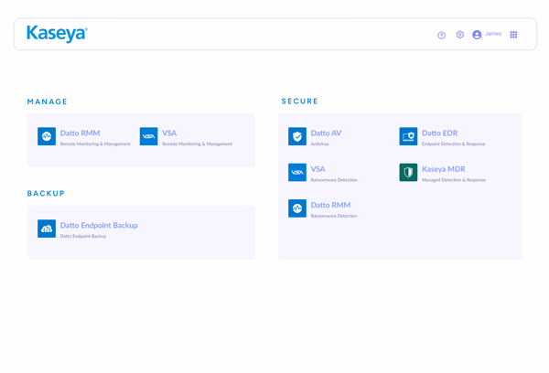Screen dimensions: 549x373
Task: Open the help question mark icon
Action: coord(441,36)
